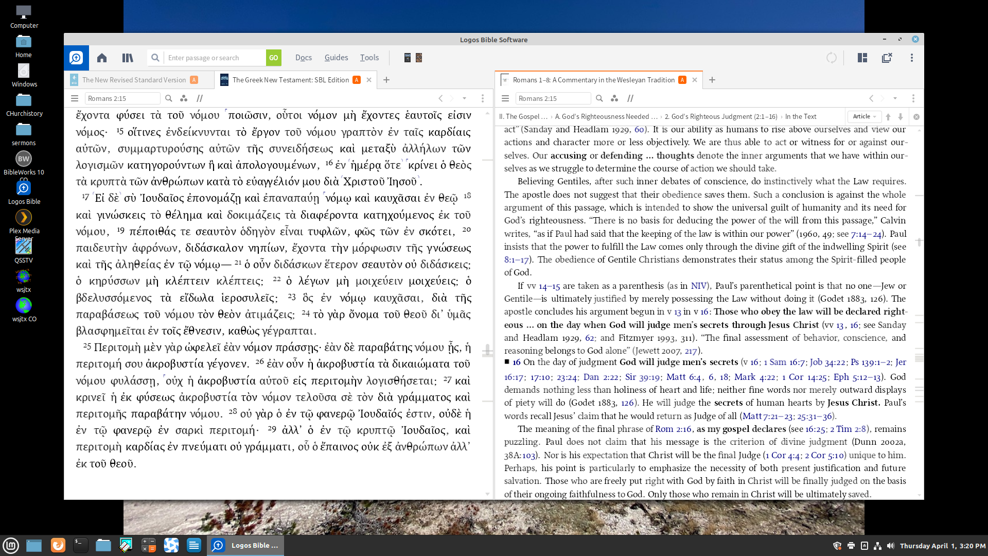Screen dimensions: 988x556
Task: Click the sync icon in the top toolbar
Action: tap(831, 58)
